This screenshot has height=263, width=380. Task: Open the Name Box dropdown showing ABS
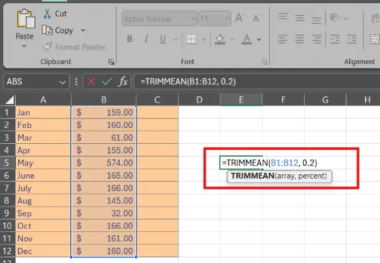62,82
